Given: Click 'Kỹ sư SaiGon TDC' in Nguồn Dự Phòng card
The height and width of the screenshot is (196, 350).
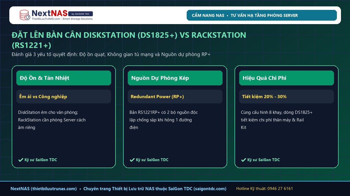Looking at the screenshot, I should (x=152, y=160).
